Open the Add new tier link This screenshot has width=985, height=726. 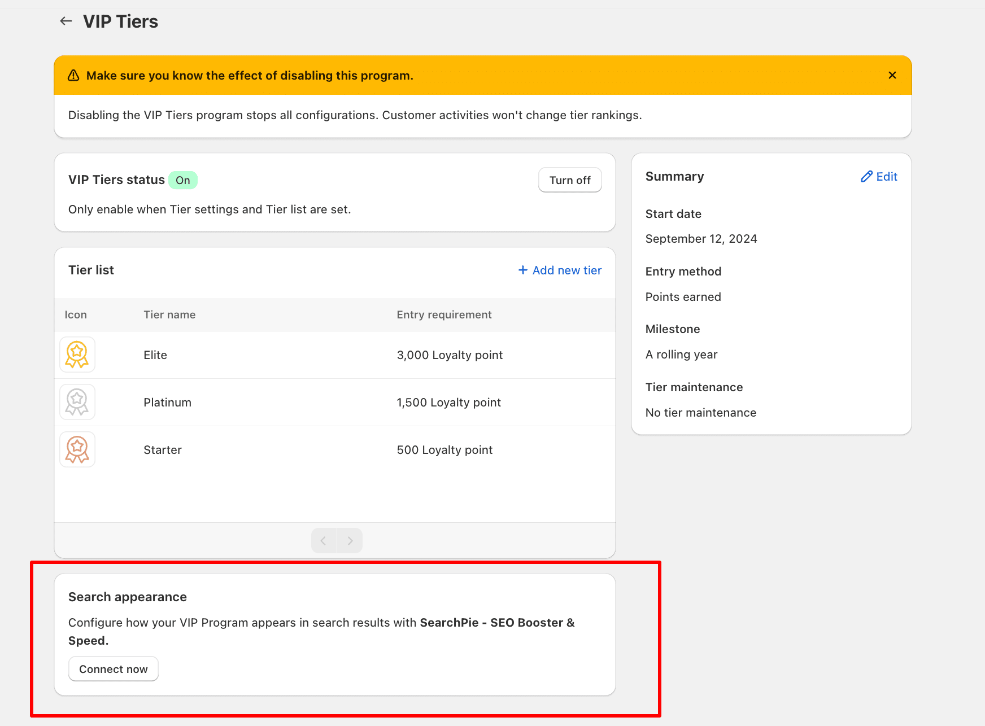click(x=566, y=270)
